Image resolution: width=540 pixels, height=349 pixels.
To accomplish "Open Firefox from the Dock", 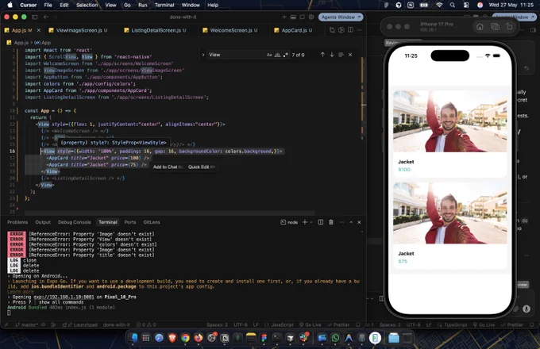I will (199, 338).
